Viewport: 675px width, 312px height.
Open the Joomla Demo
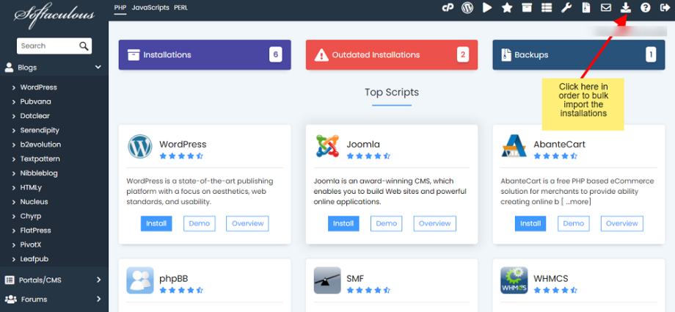(x=387, y=224)
